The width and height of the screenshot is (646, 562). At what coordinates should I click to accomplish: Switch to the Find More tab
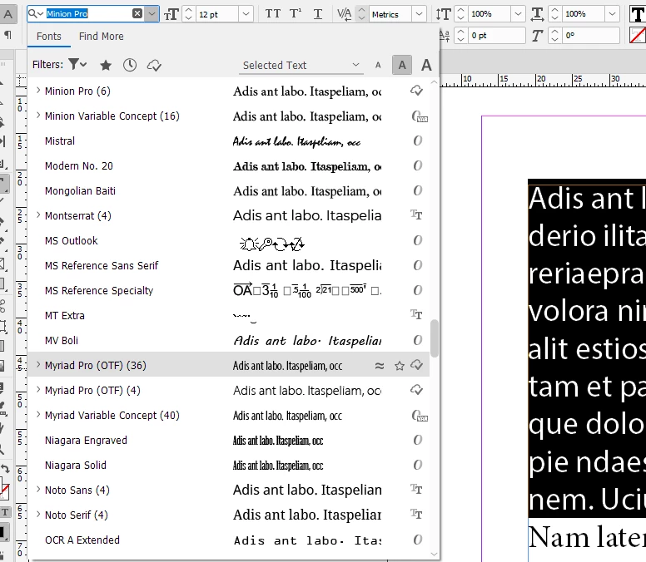tap(102, 37)
